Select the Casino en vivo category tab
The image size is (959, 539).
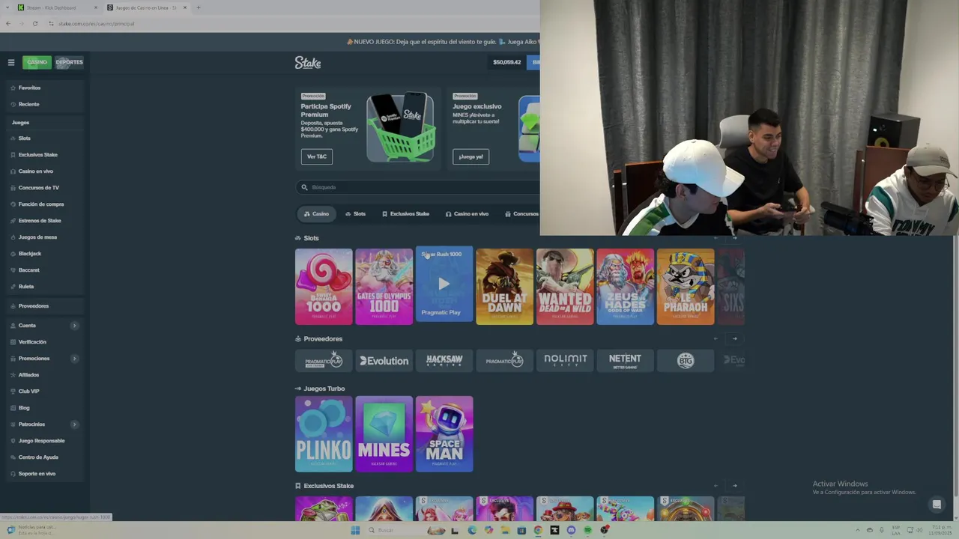(467, 214)
